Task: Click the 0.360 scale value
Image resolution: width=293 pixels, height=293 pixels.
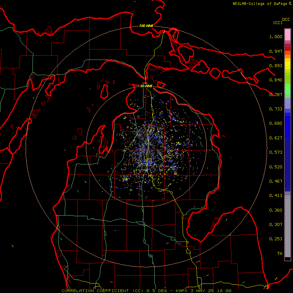Action: (x=276, y=210)
